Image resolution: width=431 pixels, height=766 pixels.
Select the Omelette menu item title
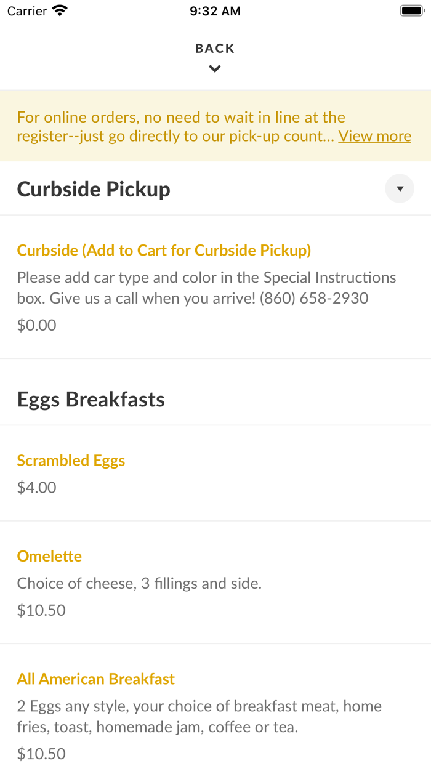tap(49, 556)
